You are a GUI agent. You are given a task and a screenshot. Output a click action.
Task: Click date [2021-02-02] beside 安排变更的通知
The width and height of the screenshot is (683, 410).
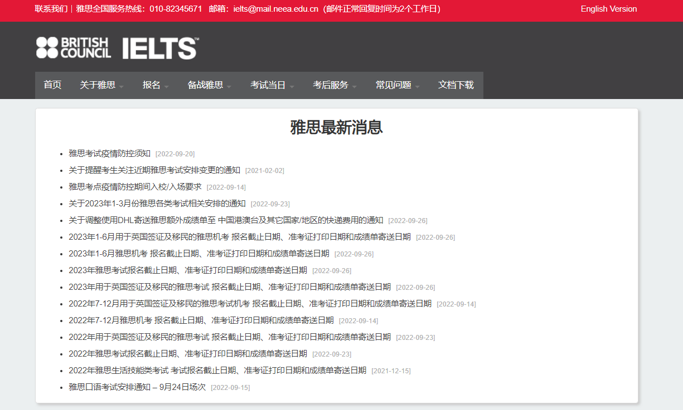click(265, 171)
